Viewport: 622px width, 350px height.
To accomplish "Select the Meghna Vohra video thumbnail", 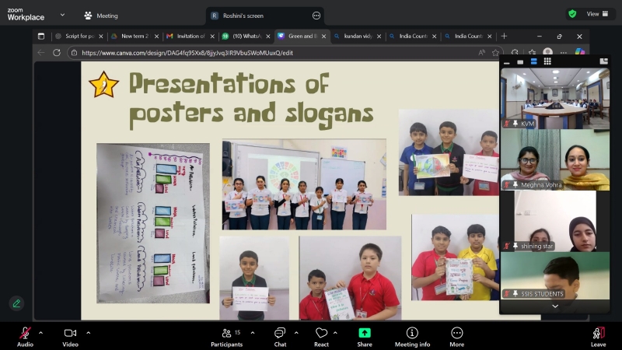I will (554, 159).
